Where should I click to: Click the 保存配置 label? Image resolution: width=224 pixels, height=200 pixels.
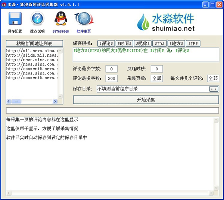[x=15, y=31]
